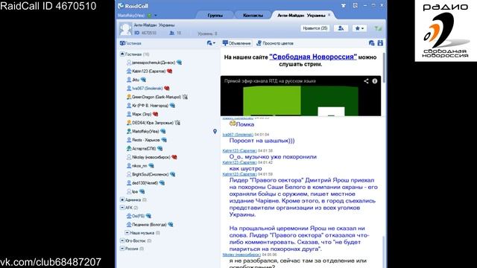Screen dimensions: 477x268
Task: Switch to the Контакты tab
Action: click(x=253, y=15)
